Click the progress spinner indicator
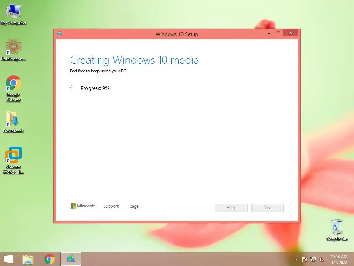Image resolution: width=354 pixels, height=266 pixels. [x=71, y=88]
